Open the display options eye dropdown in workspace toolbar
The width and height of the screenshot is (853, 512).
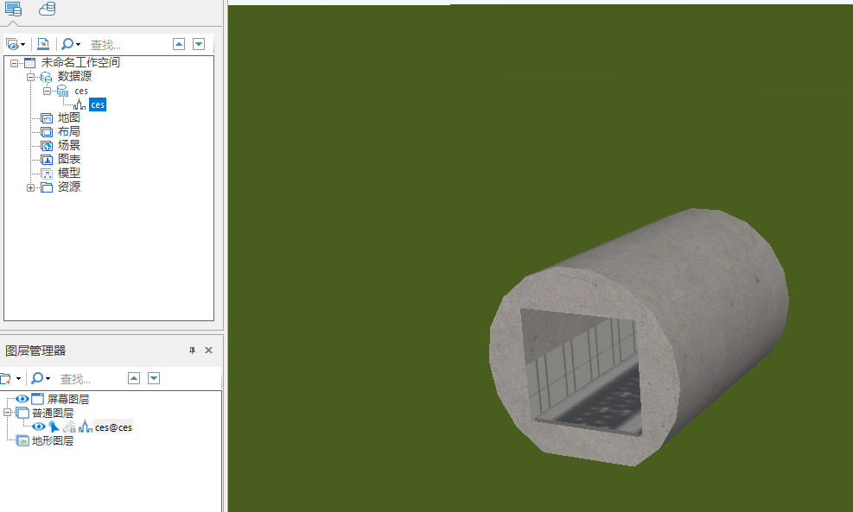point(16,45)
